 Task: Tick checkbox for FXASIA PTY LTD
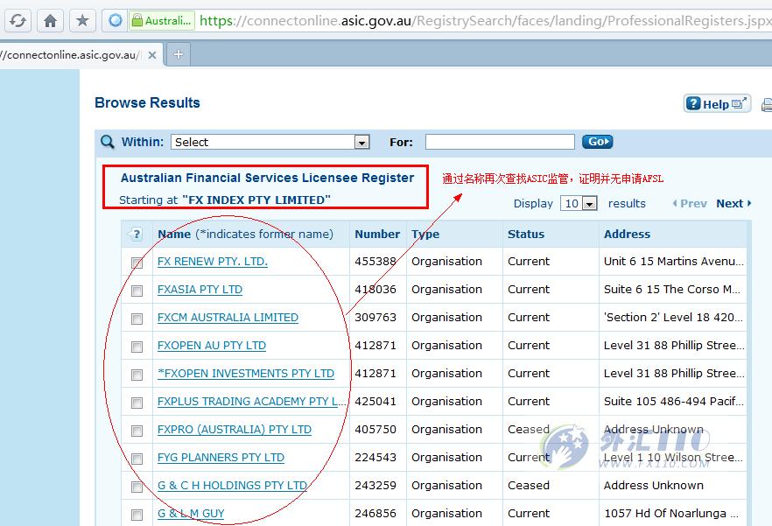pos(137,291)
